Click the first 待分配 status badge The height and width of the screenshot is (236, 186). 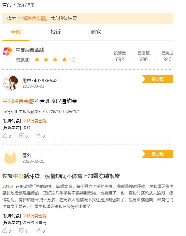click(157, 79)
